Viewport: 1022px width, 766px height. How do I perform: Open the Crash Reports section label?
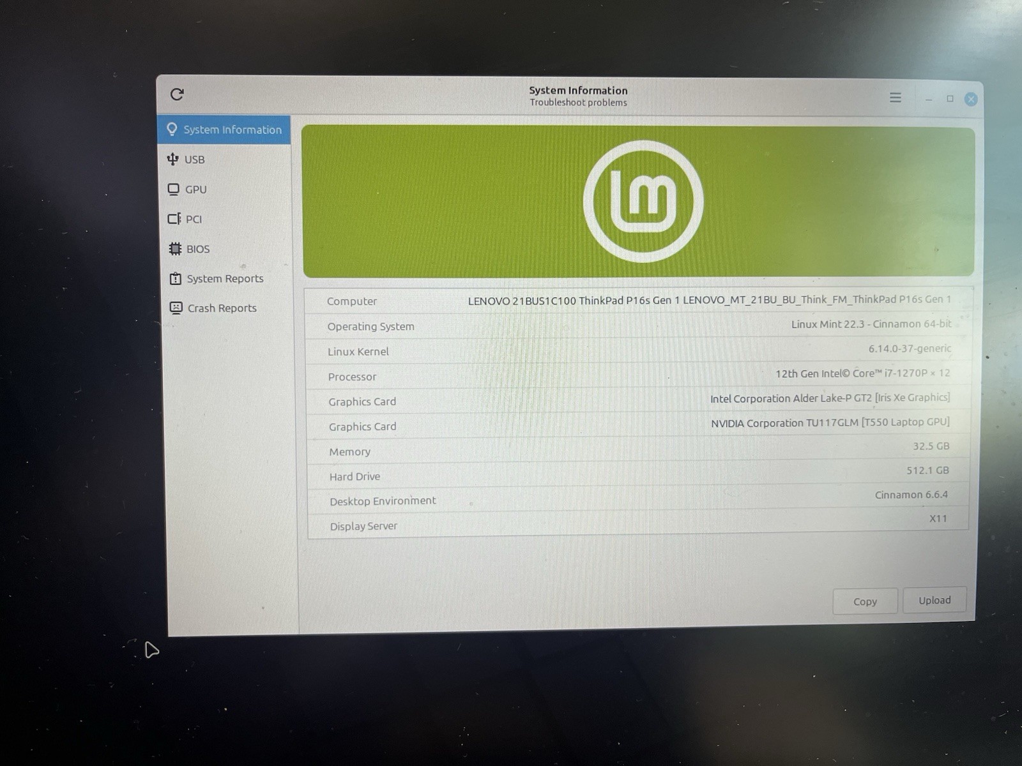click(x=222, y=308)
